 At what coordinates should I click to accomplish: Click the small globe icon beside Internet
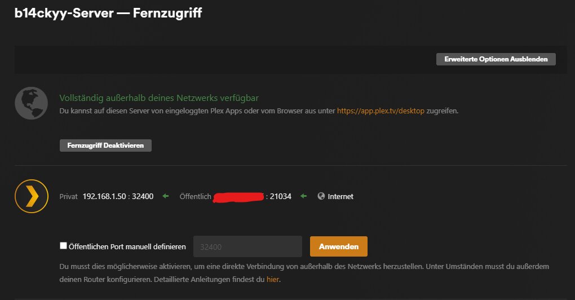tap(321, 196)
